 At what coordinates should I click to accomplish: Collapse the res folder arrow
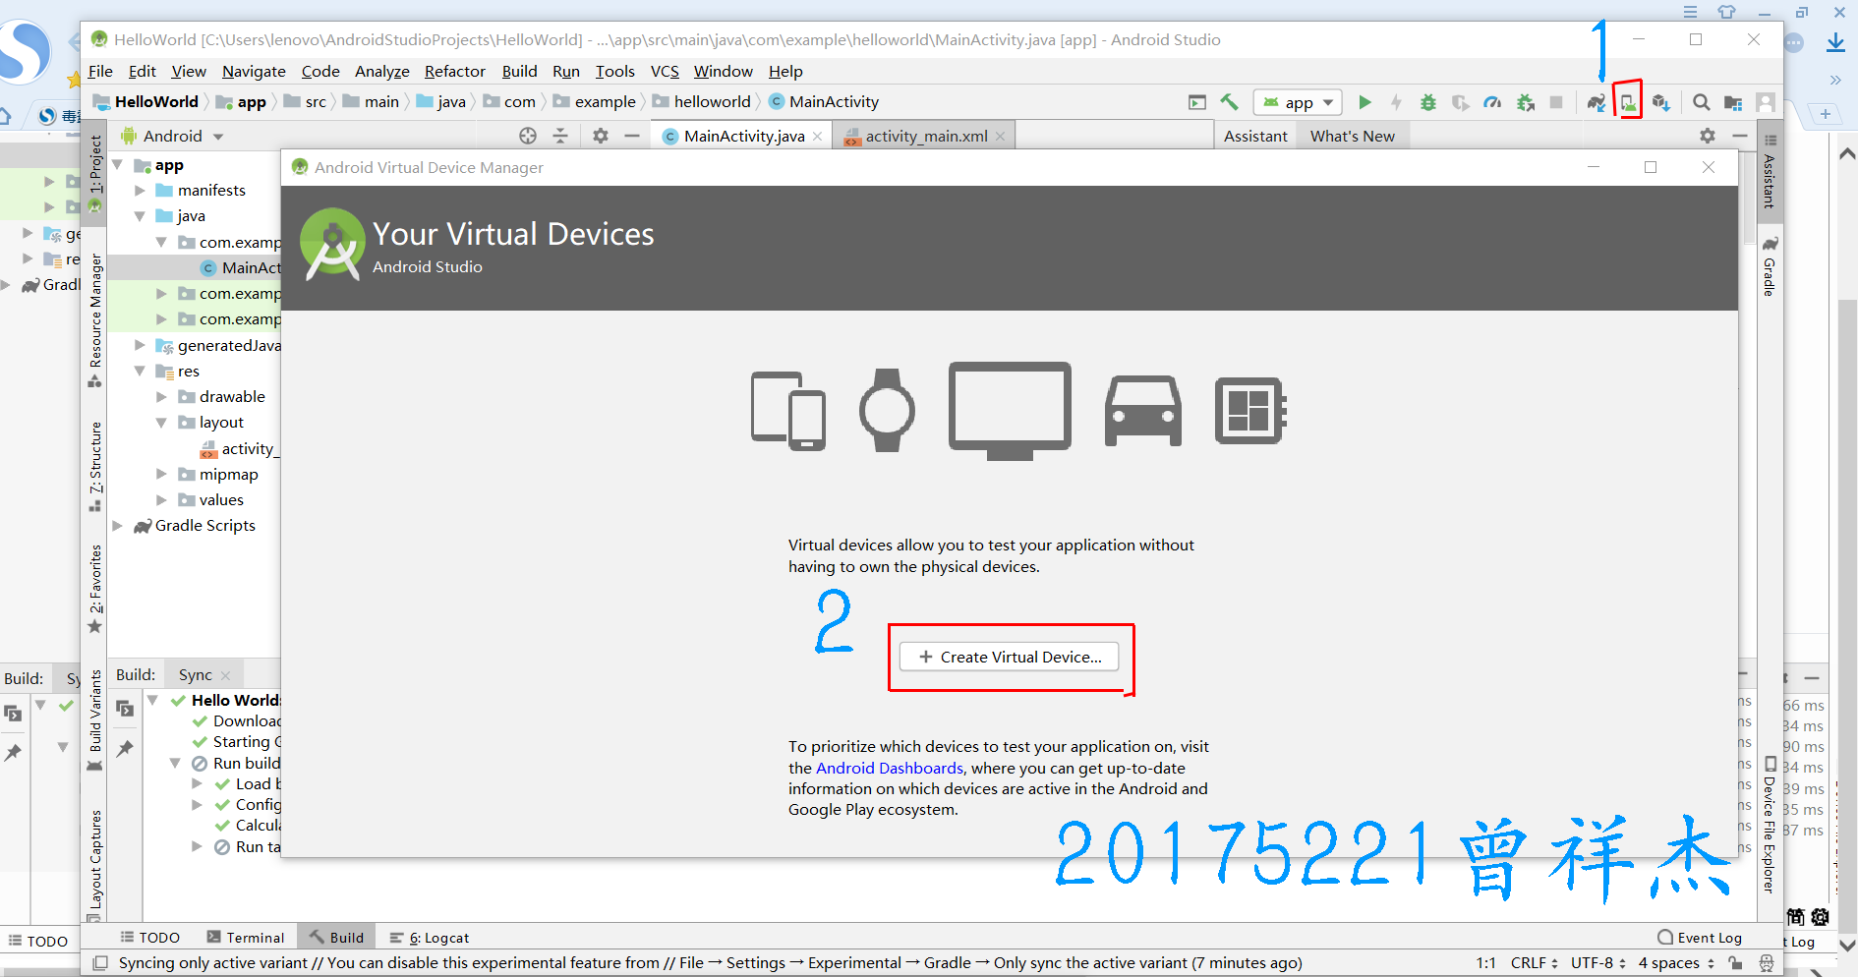coord(140,372)
